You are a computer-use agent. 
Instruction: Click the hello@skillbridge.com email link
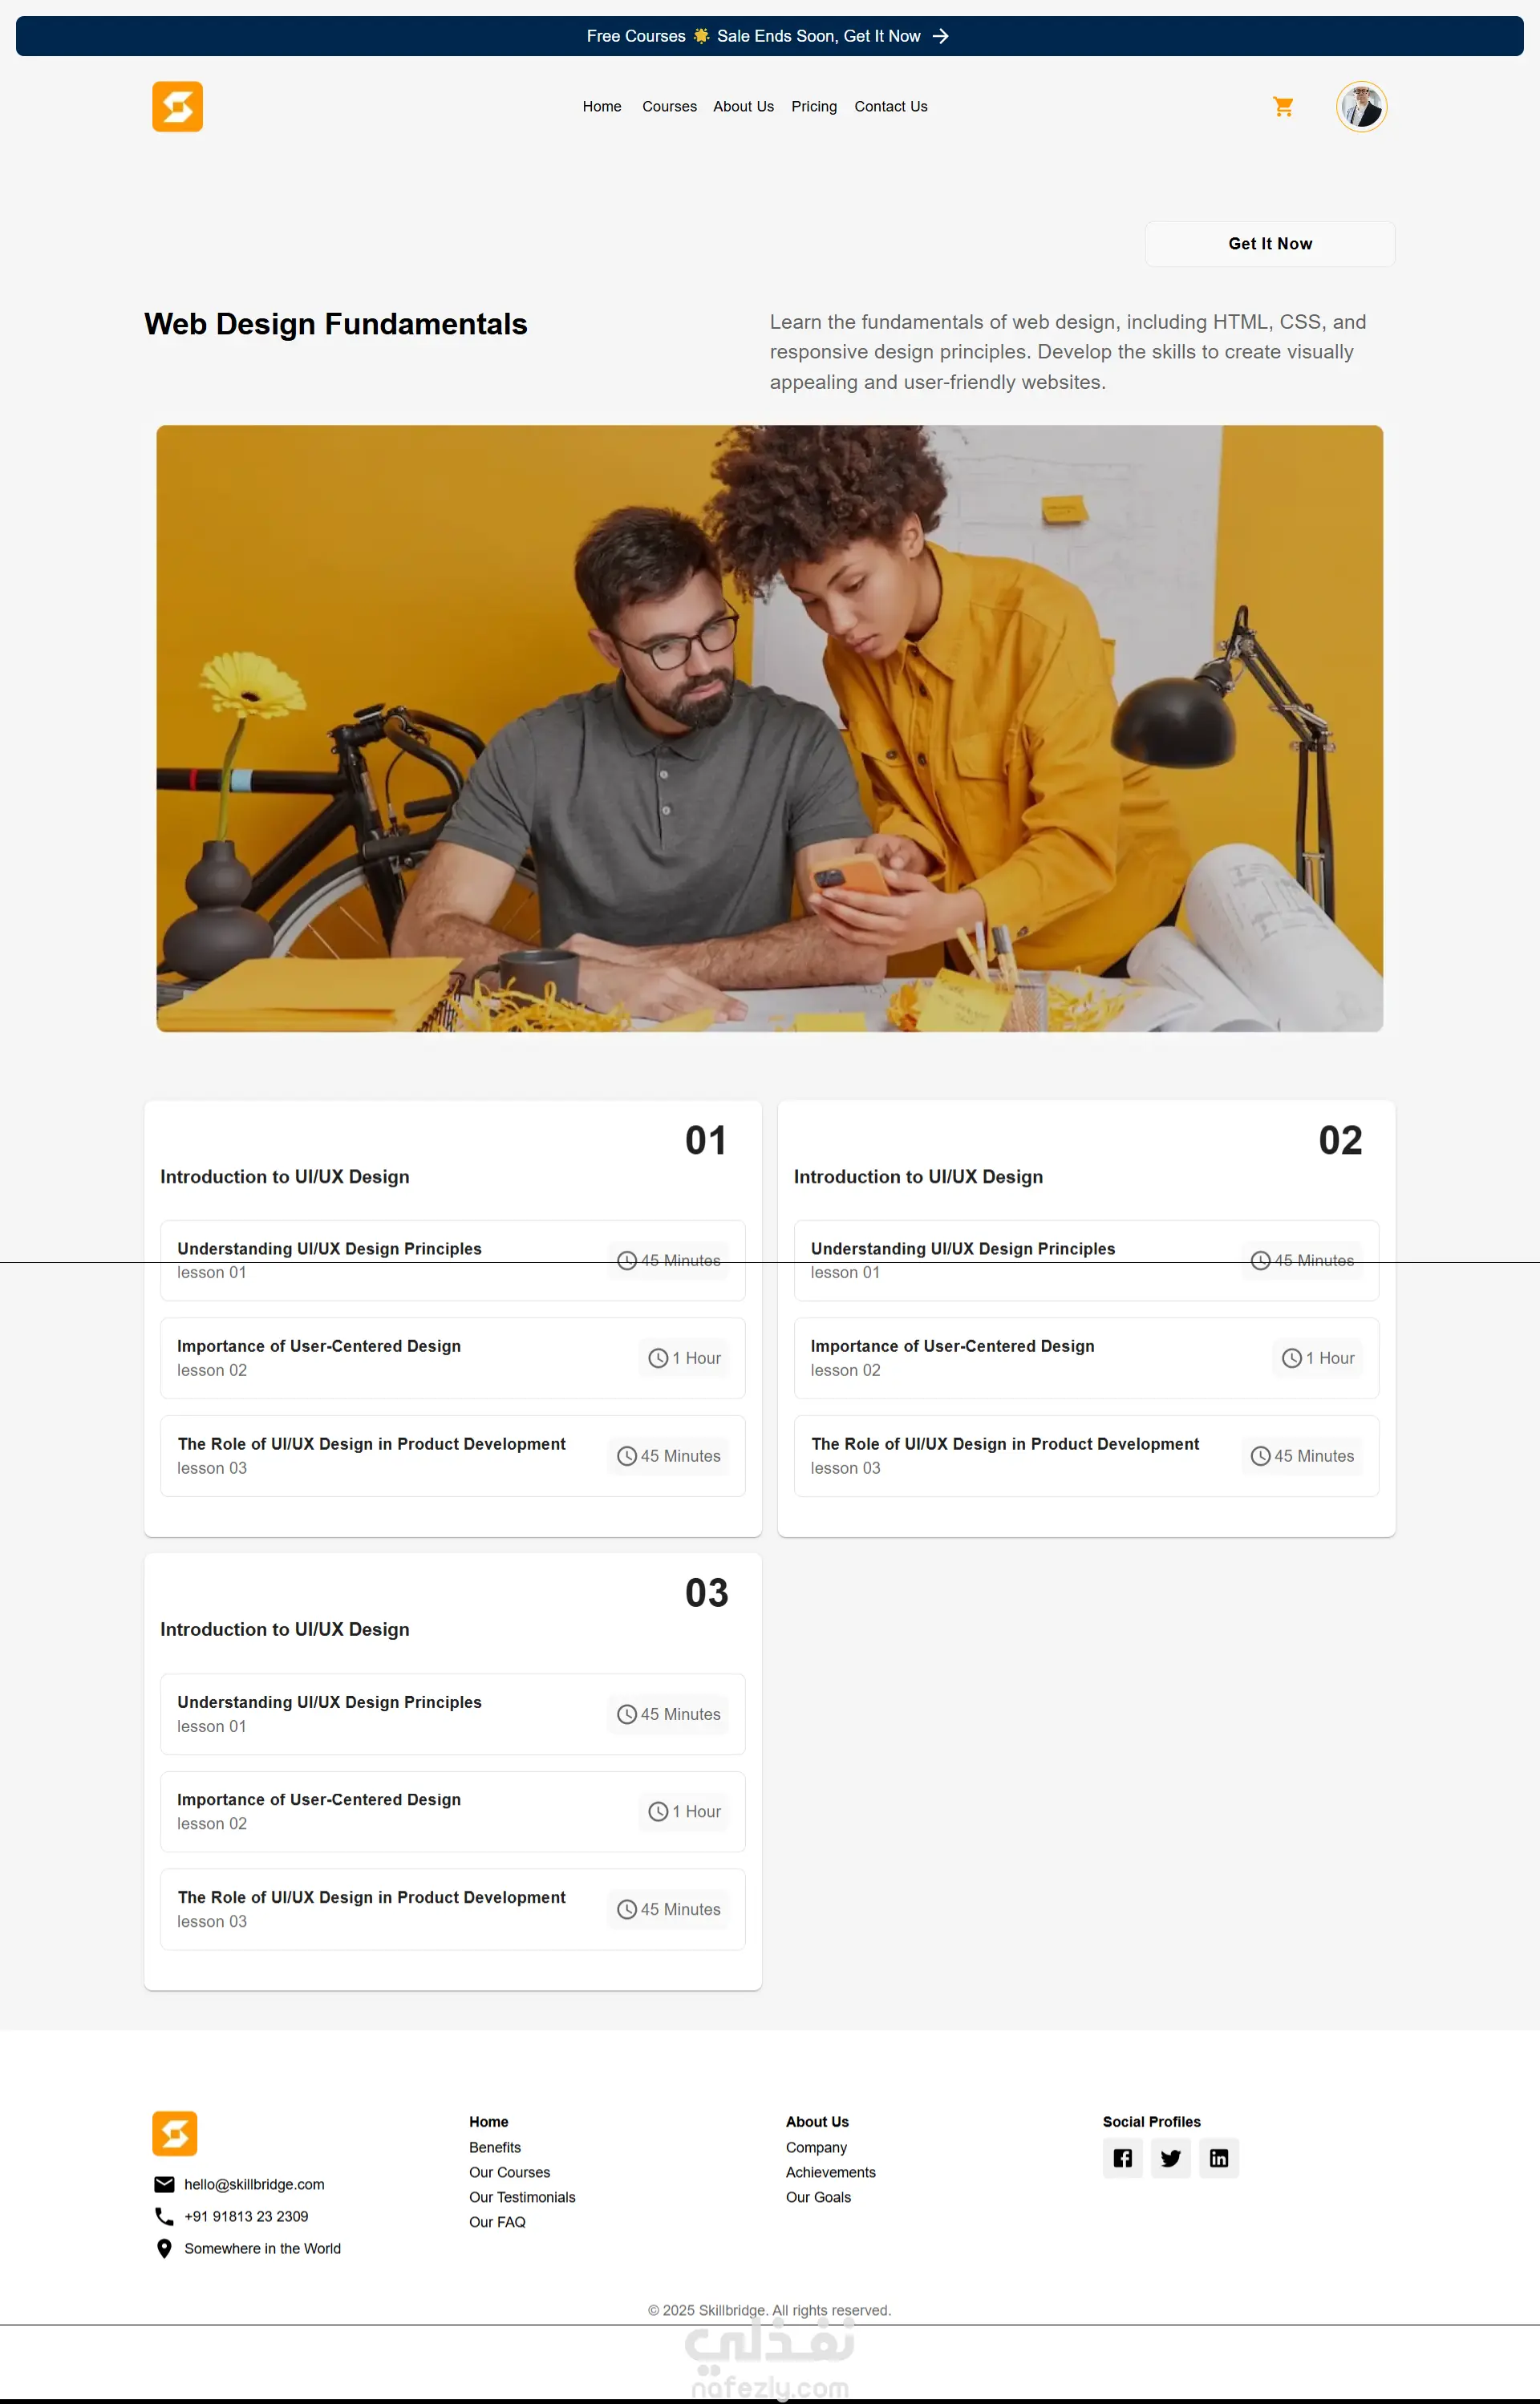pyautogui.click(x=254, y=2184)
